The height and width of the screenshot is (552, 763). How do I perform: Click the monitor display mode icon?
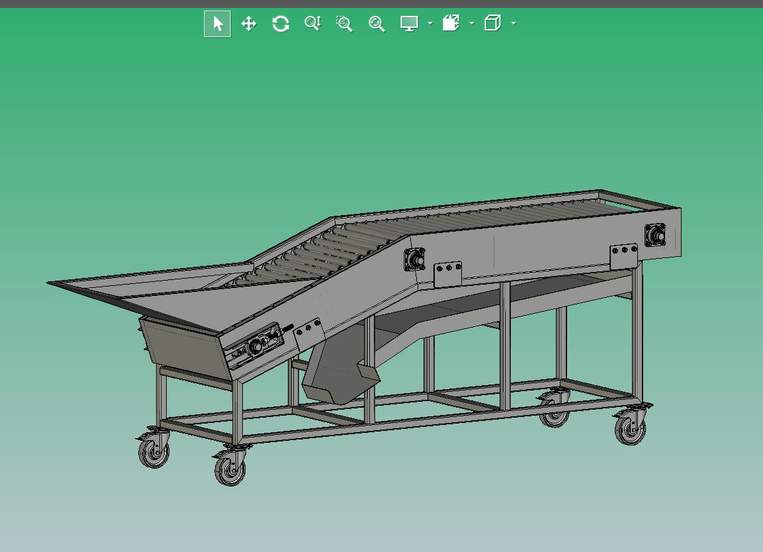point(409,23)
